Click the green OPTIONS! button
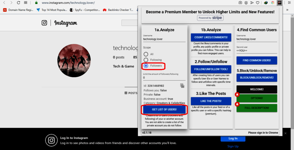Viewport: 294px width, 150px height. click(x=257, y=98)
